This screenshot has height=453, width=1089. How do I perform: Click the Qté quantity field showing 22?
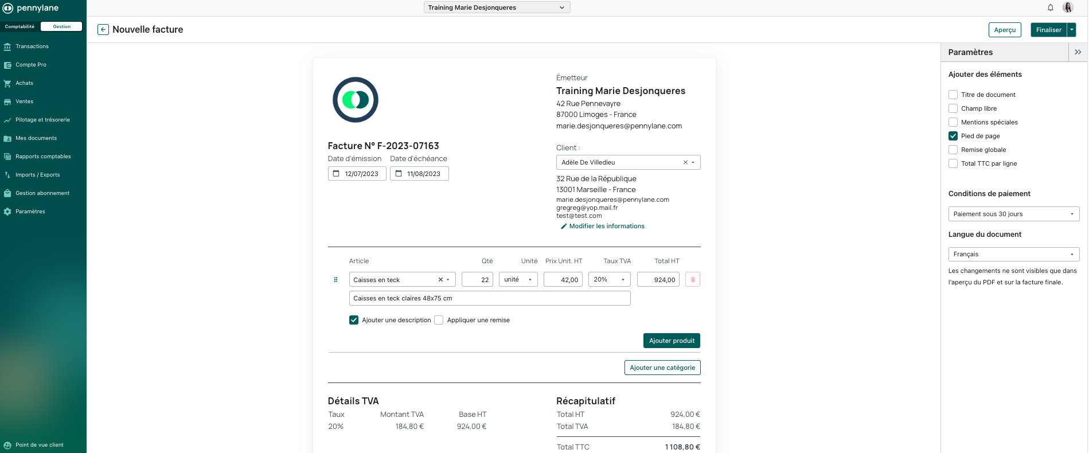477,279
